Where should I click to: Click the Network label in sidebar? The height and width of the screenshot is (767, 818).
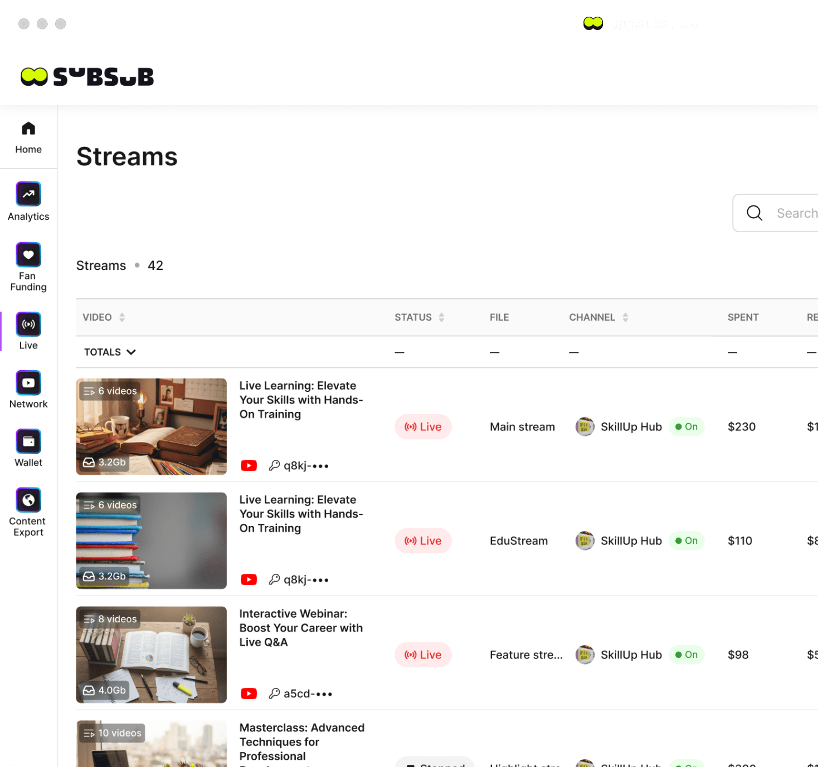28,404
